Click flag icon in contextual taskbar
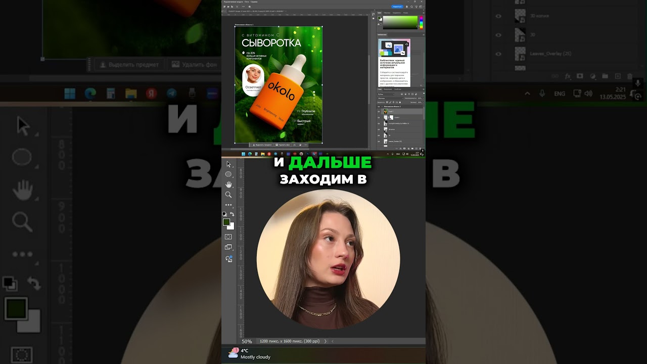 pos(295,145)
